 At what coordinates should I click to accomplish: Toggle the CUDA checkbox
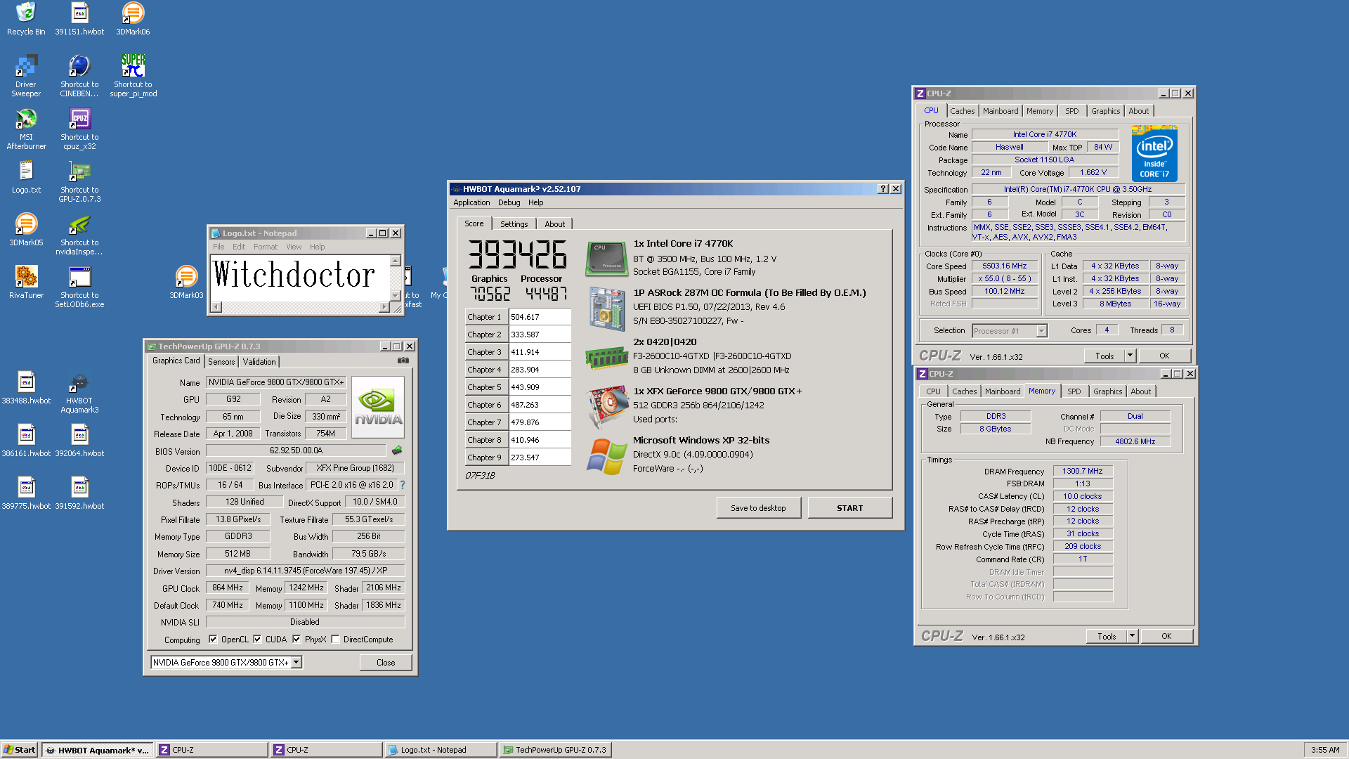257,640
